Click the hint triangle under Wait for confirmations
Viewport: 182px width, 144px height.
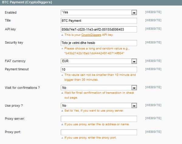click(62, 93)
